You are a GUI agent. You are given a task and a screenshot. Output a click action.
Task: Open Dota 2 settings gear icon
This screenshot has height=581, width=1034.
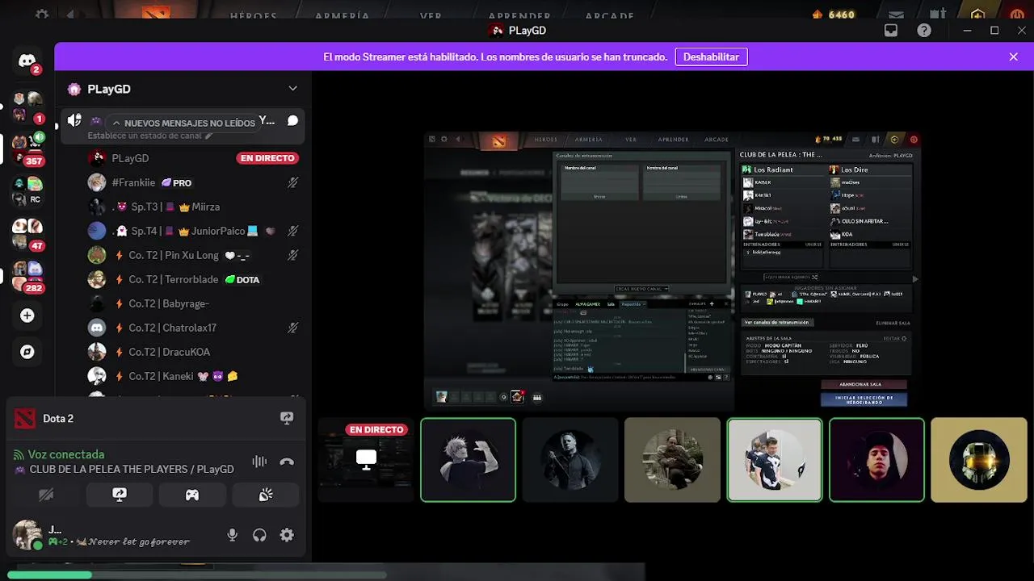click(x=42, y=15)
